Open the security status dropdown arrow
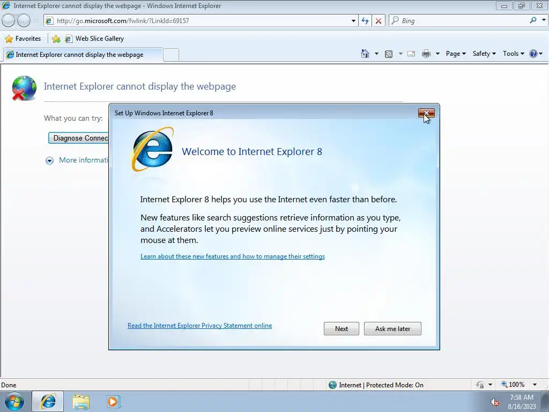The height and width of the screenshot is (412, 549). [x=490, y=385]
